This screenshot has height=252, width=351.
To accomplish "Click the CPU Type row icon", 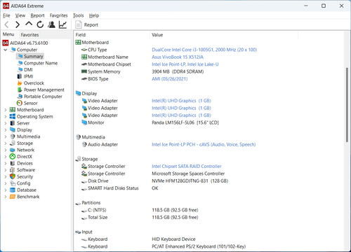I will (84, 50).
